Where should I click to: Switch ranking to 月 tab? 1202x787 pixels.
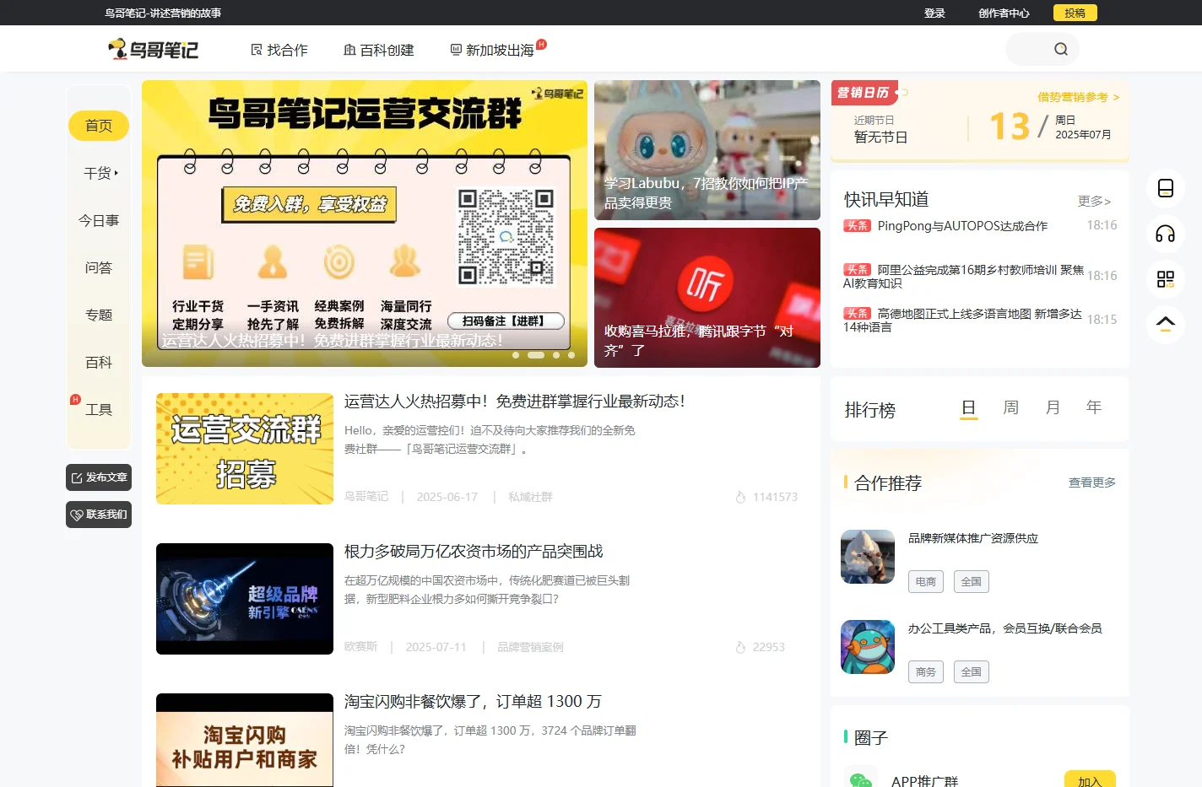[1053, 407]
